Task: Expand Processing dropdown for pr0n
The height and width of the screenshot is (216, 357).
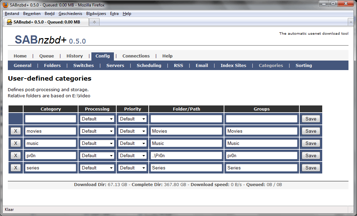Action: pos(97,155)
